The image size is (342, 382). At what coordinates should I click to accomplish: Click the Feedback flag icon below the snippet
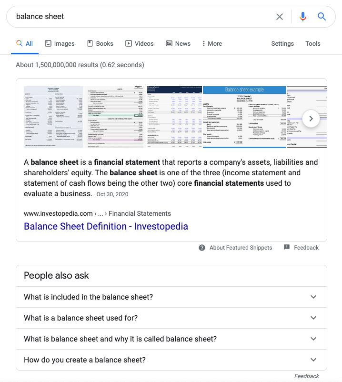pos(287,248)
